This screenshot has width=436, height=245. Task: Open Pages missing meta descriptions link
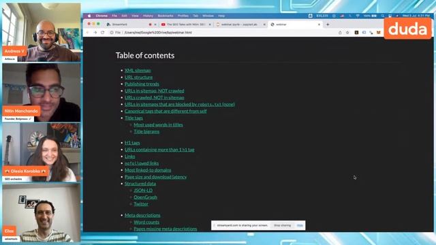pyautogui.click(x=165, y=229)
